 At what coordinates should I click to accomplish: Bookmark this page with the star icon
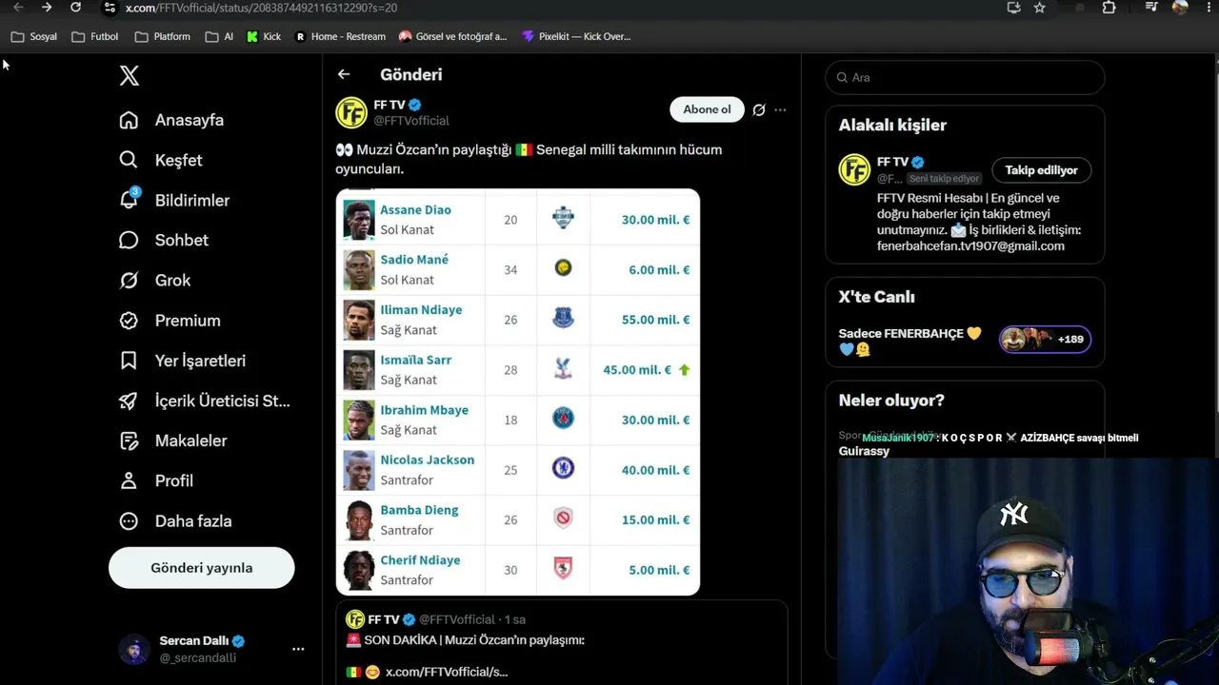point(1040,8)
